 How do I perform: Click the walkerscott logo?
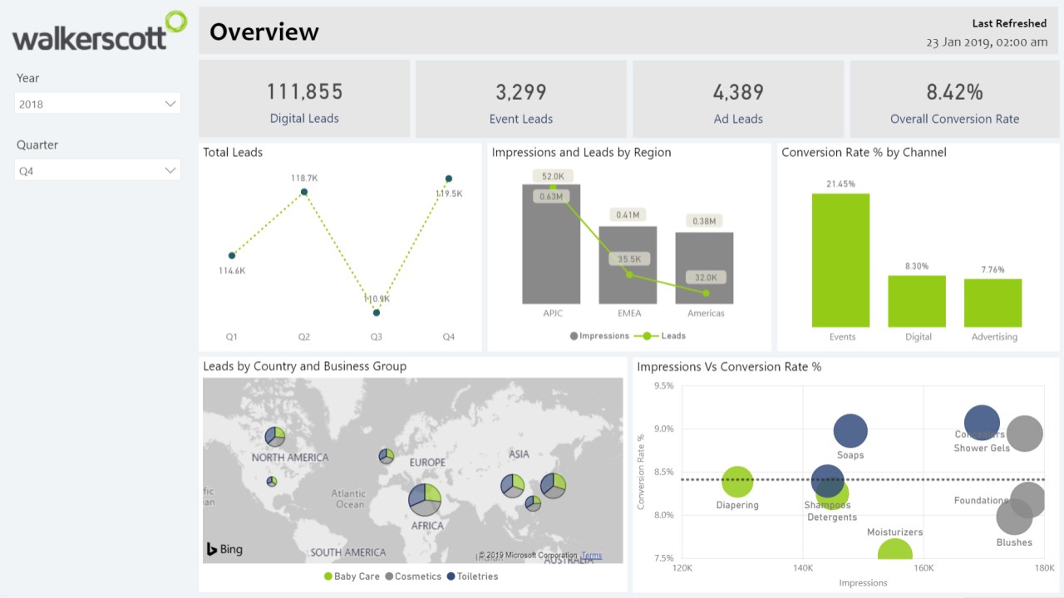pos(100,32)
